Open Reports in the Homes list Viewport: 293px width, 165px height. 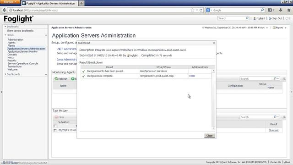point(12,60)
